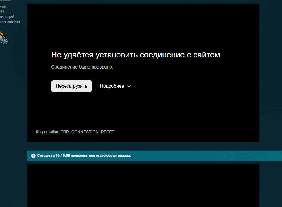
Task: Click the chevron arrow beside Подробнее
Action: pyautogui.click(x=129, y=86)
